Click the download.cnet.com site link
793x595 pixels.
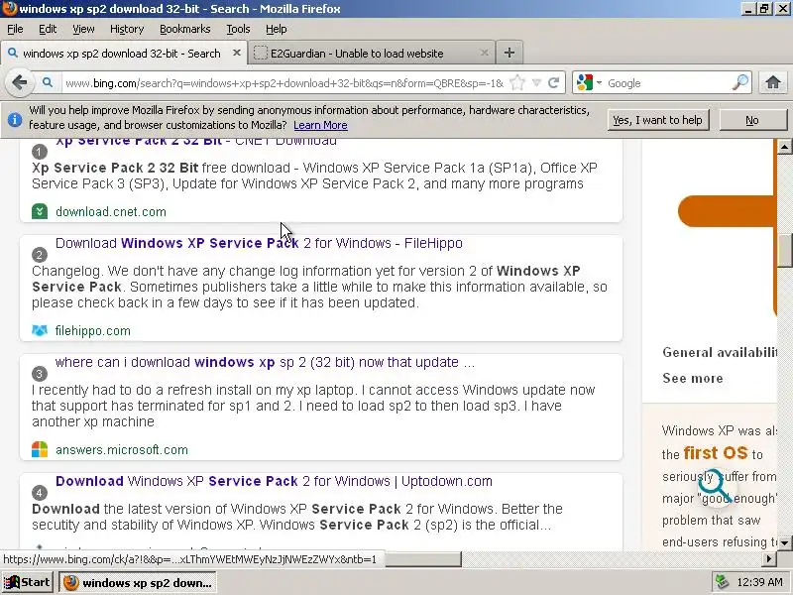pyautogui.click(x=111, y=211)
